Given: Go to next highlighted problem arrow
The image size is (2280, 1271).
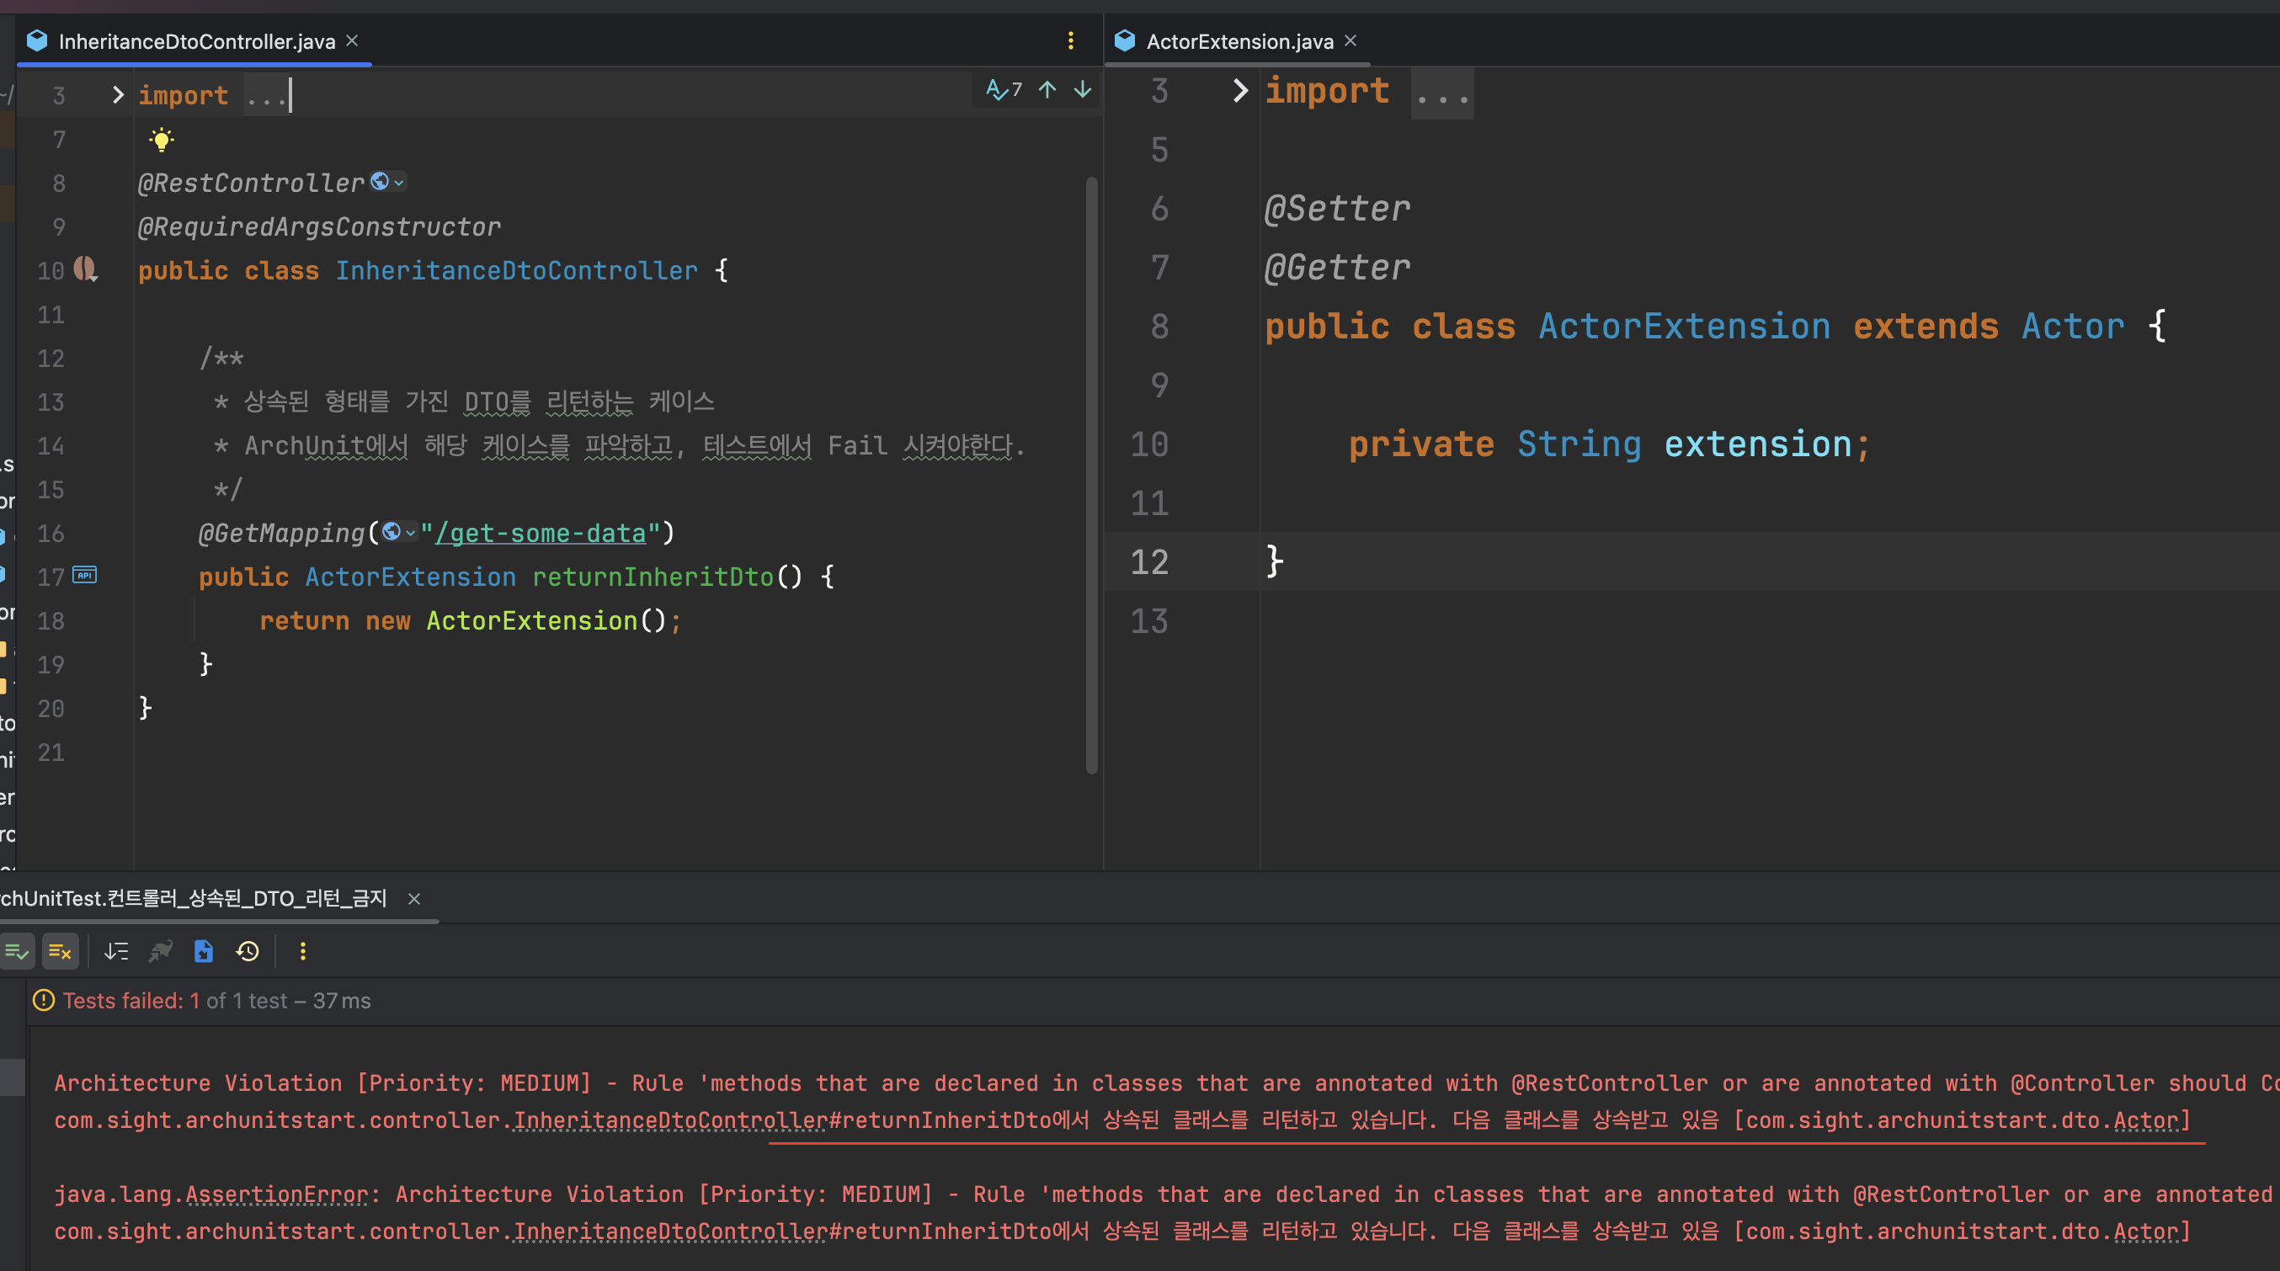Looking at the screenshot, I should pos(1082,89).
